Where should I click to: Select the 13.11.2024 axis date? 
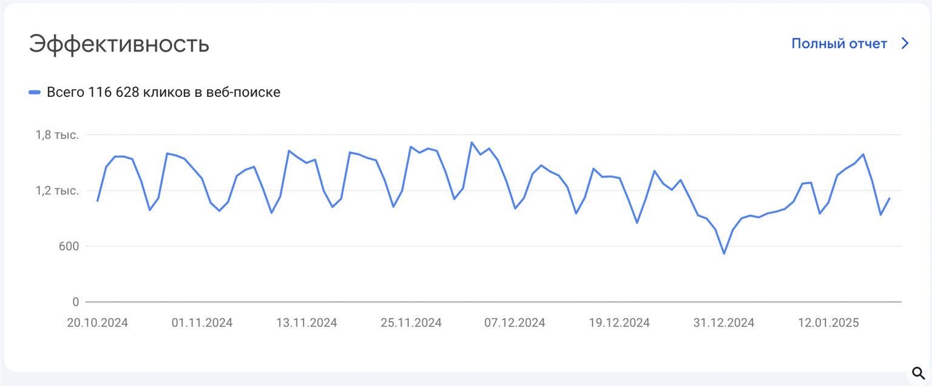[306, 322]
